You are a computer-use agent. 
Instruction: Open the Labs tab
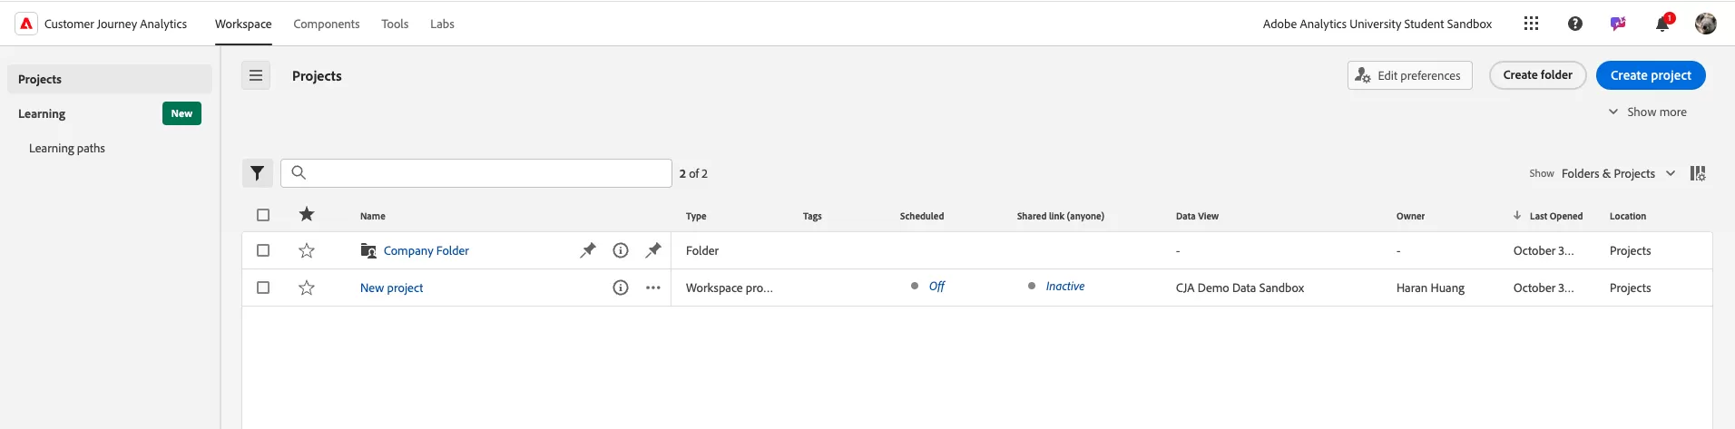pyautogui.click(x=442, y=24)
